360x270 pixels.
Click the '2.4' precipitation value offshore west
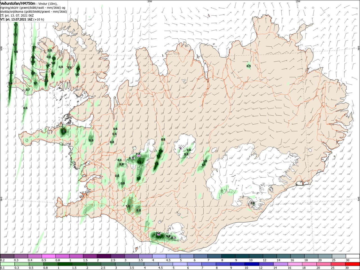click(x=10, y=83)
